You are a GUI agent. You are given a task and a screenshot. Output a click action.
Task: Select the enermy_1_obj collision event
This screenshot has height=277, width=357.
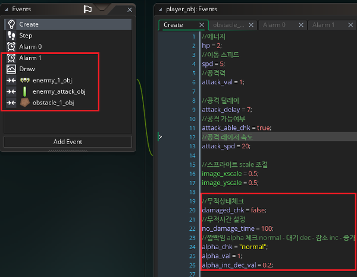(x=68, y=81)
